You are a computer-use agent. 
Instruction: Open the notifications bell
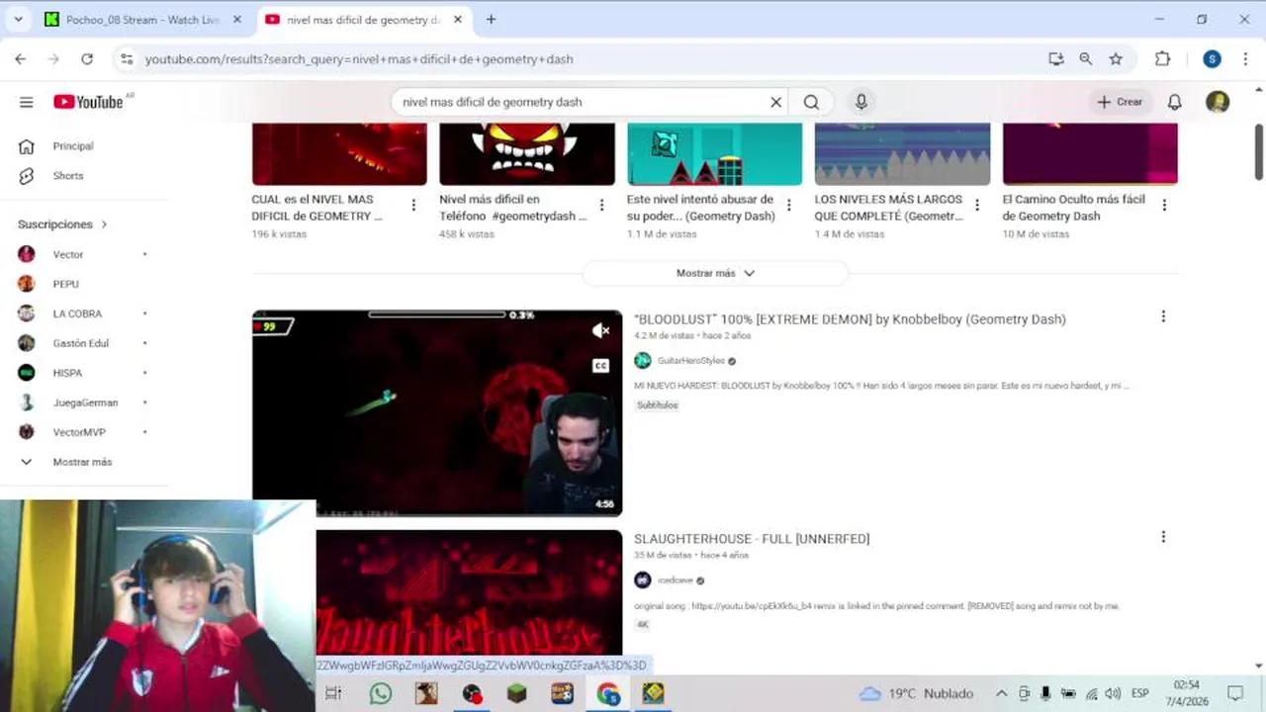tap(1174, 101)
